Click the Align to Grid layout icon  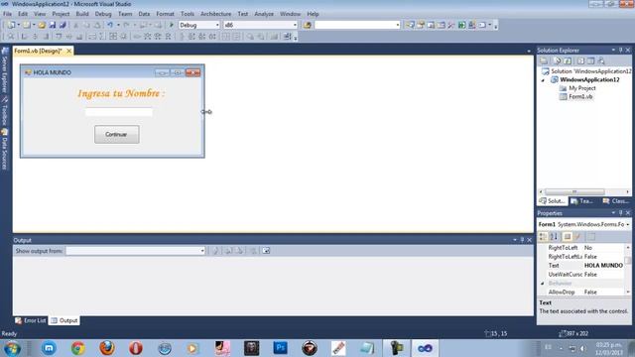coord(11,37)
